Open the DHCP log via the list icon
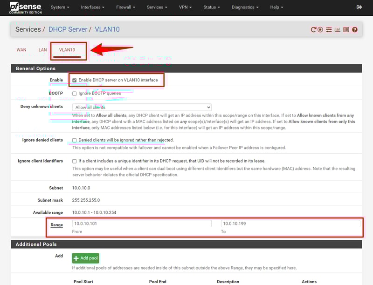The image size is (373, 285). click(346, 29)
